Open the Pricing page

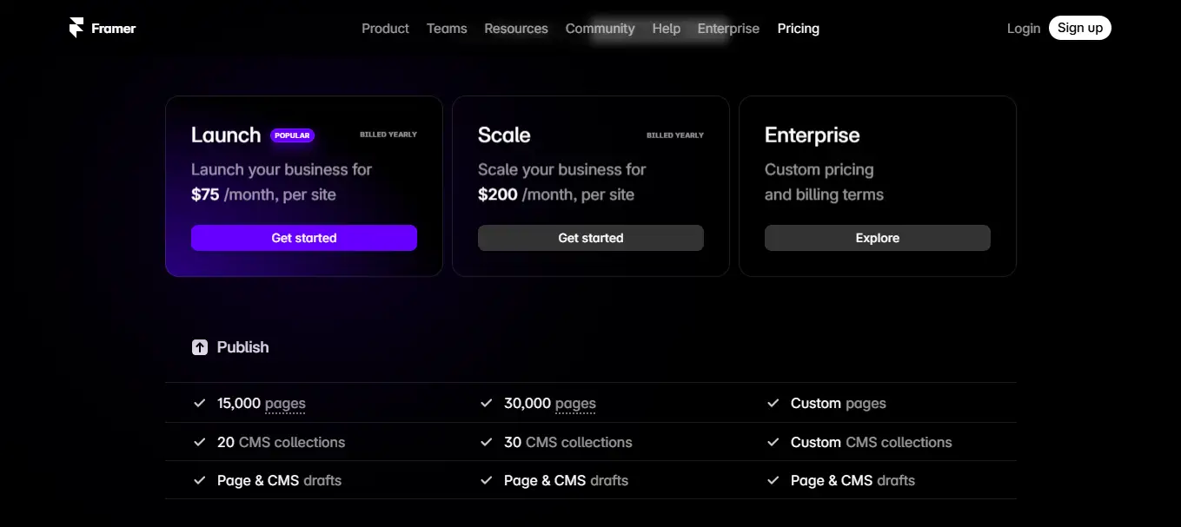click(x=798, y=29)
